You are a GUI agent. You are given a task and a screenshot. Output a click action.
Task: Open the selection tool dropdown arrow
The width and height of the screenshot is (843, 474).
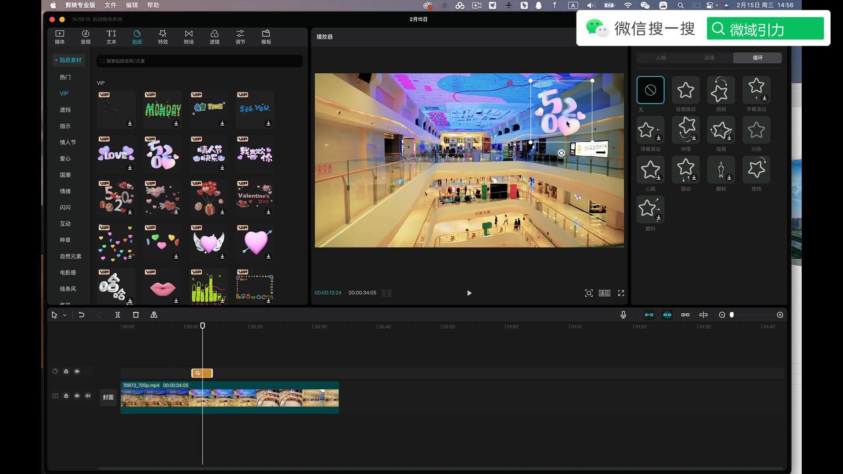tap(65, 315)
